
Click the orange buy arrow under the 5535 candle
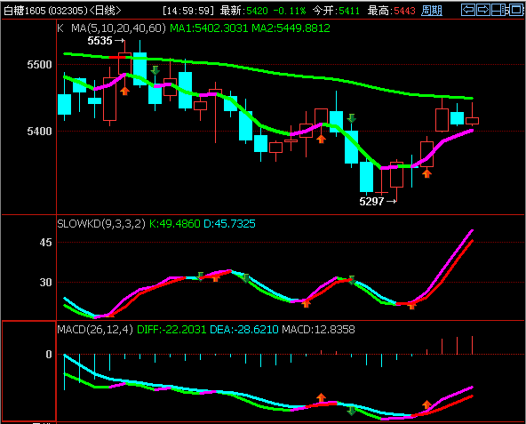pyautogui.click(x=124, y=91)
